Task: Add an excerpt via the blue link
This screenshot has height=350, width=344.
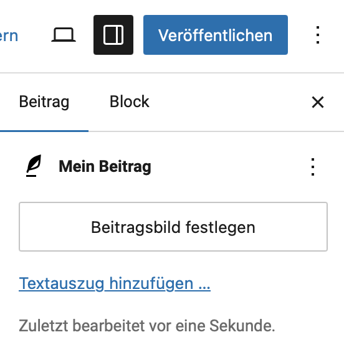Action: click(115, 283)
